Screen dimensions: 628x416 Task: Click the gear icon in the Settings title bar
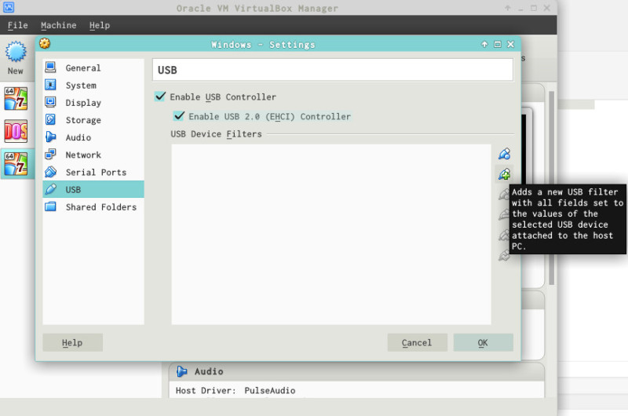[45, 44]
